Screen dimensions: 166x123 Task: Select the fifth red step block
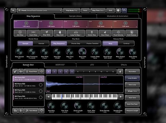[x=125, y=24]
